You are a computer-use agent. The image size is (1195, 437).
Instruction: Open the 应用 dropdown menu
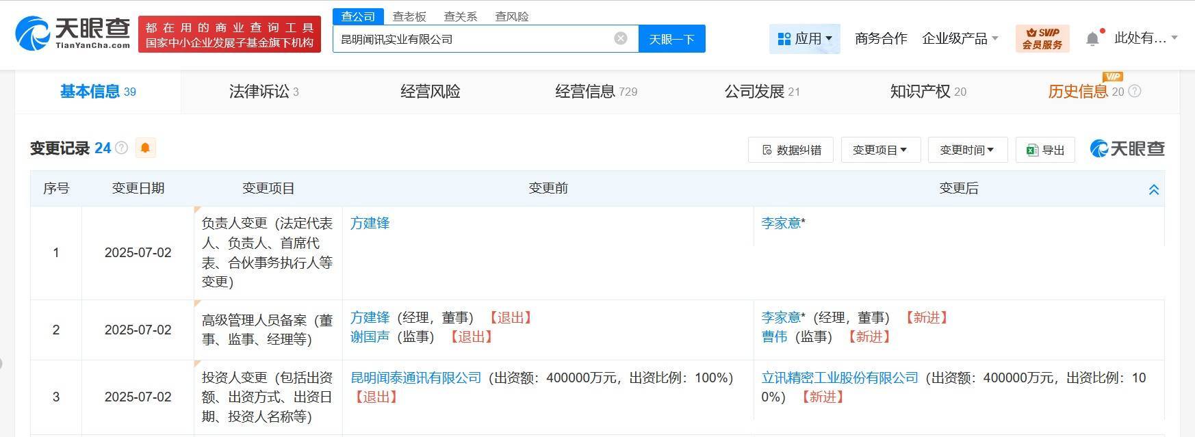coord(805,38)
